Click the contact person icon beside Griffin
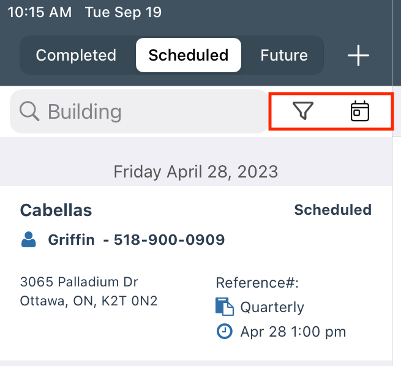401x366 pixels. tap(29, 240)
